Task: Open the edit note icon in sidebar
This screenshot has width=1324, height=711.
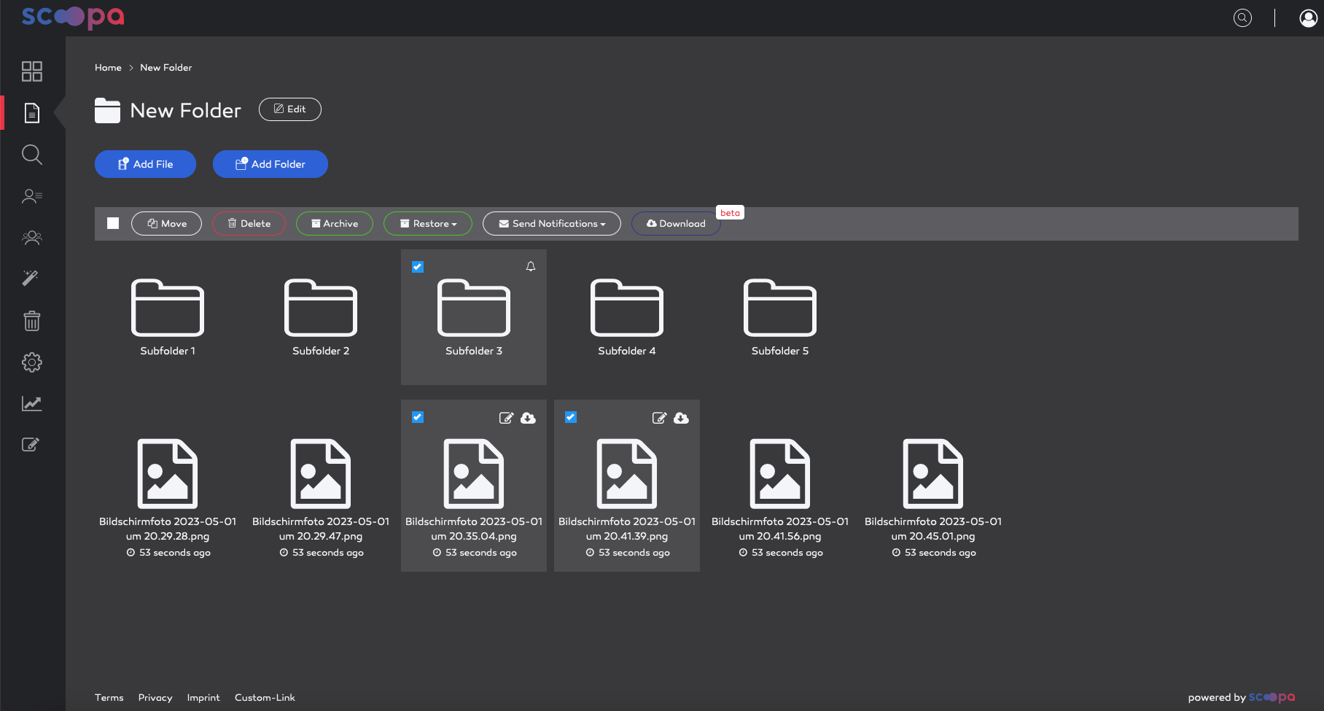Action: tap(31, 445)
